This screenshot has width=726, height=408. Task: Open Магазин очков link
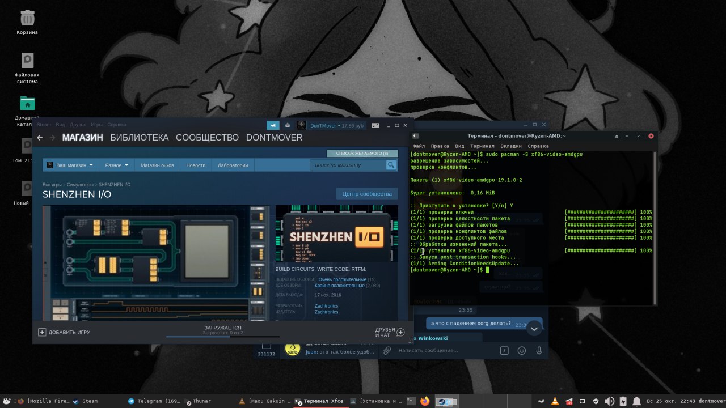pos(157,165)
